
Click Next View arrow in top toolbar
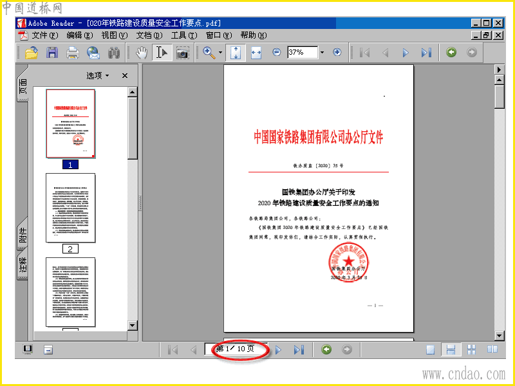click(x=472, y=52)
